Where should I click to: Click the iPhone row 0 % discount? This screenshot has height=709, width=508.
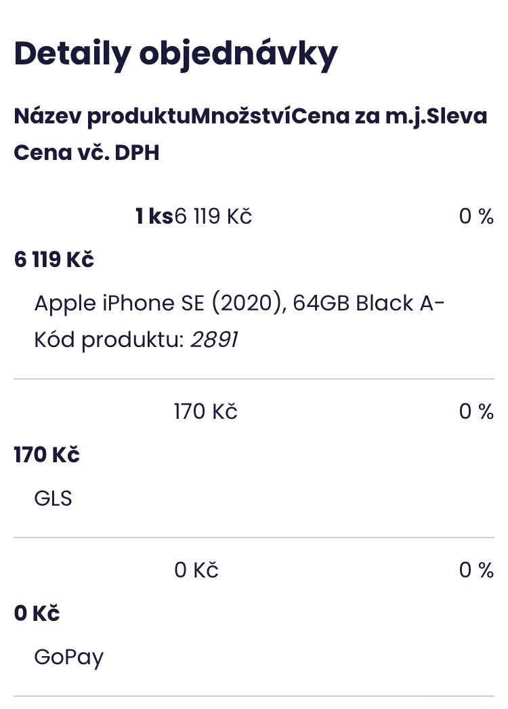[476, 217]
